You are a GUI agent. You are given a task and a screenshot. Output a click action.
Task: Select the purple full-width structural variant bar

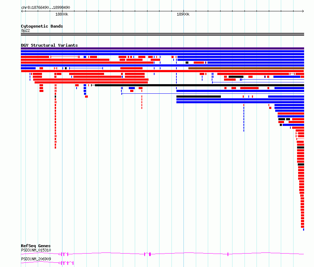point(162,48)
